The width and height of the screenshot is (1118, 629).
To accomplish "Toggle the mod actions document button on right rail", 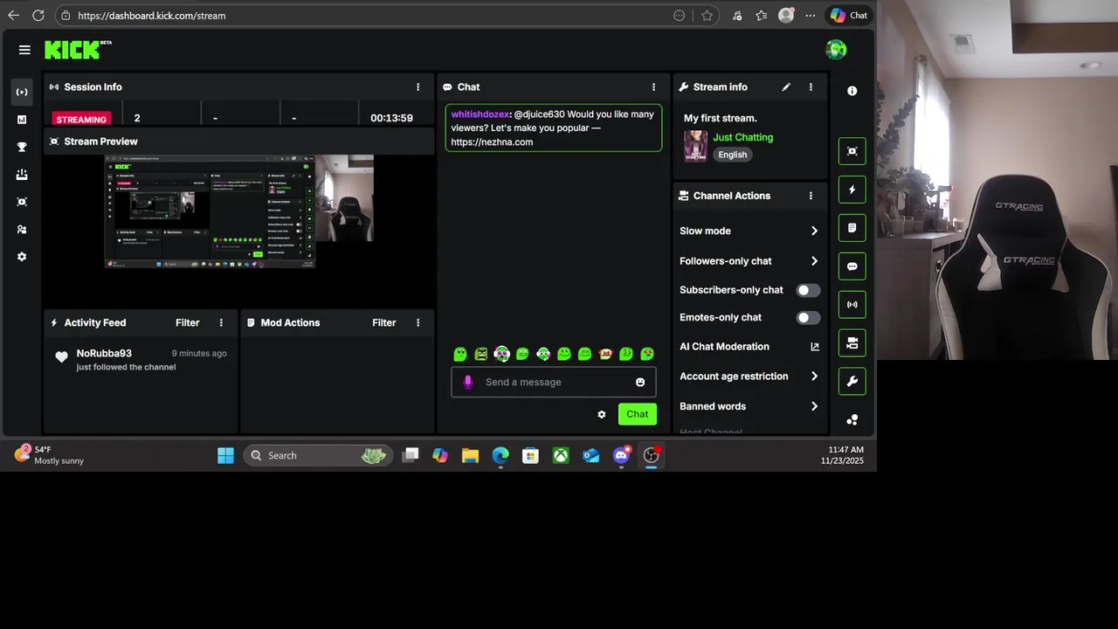I will pyautogui.click(x=852, y=228).
